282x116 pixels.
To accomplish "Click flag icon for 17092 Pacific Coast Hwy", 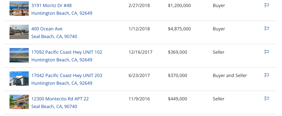I will tap(267, 52).
